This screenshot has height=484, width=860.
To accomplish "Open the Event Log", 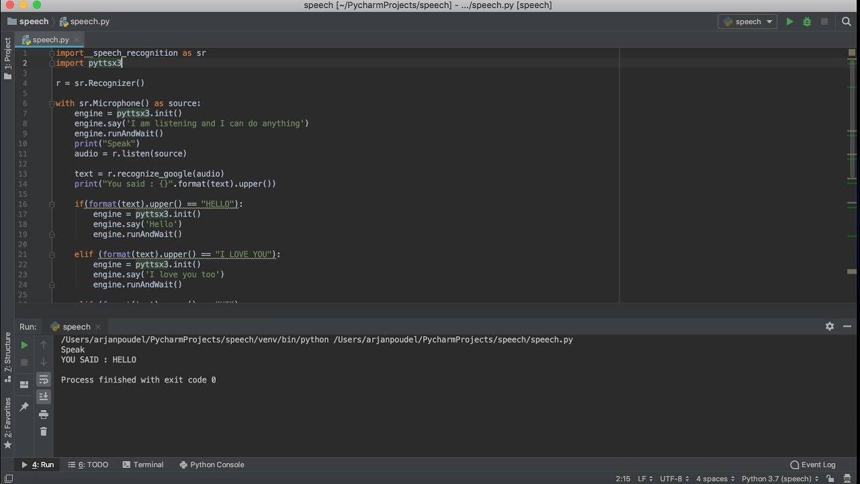I will coord(813,465).
